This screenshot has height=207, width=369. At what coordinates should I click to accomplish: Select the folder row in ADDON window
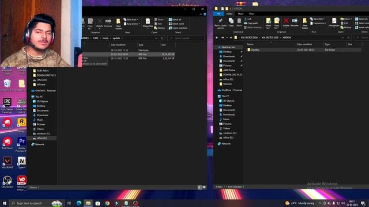pos(304,50)
